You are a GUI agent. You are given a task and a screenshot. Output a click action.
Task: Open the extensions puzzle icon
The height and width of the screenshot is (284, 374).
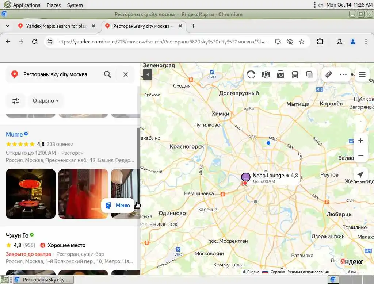[320, 42]
